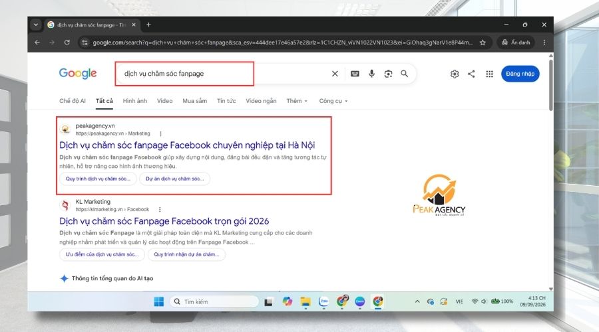
Task: Open quick settings gear icon
Action: 454,74
